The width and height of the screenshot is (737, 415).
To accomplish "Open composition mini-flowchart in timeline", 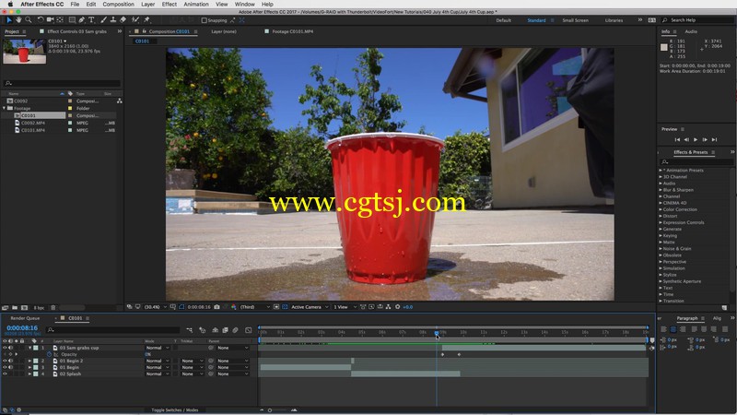I will (x=190, y=330).
